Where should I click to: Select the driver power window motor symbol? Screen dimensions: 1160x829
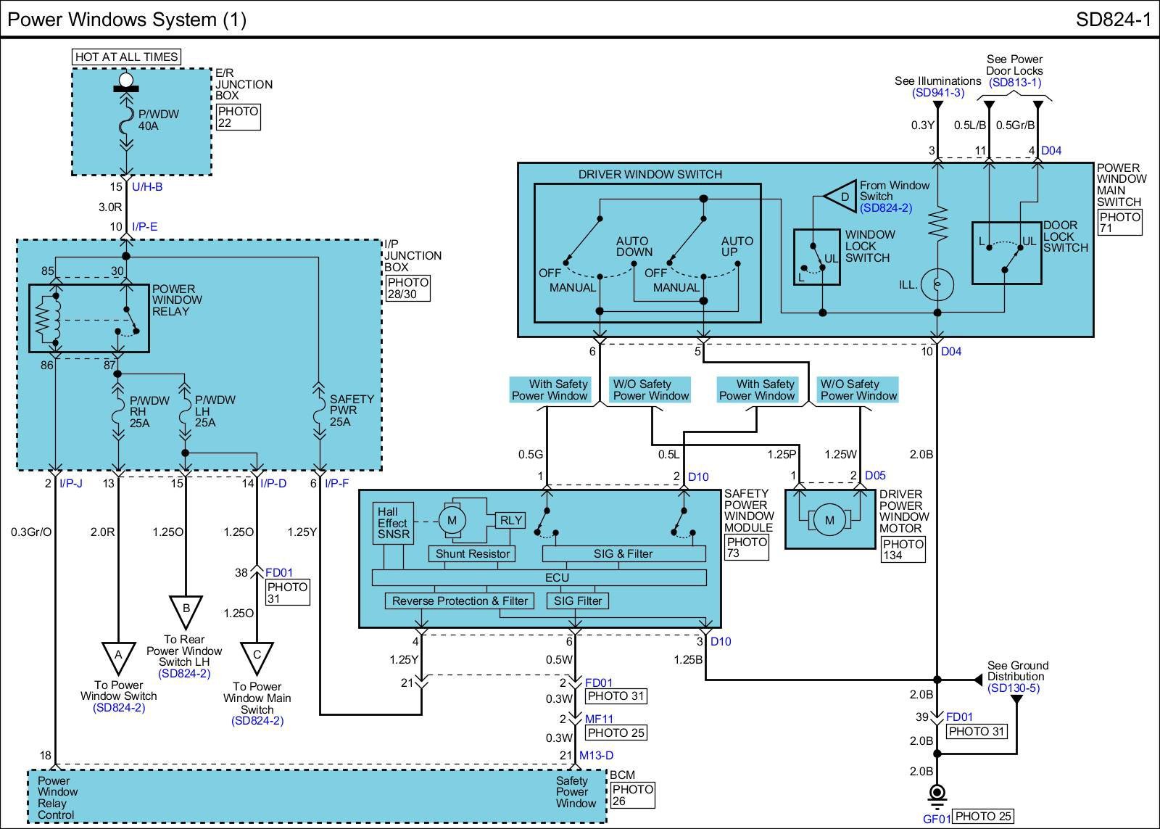(x=829, y=520)
